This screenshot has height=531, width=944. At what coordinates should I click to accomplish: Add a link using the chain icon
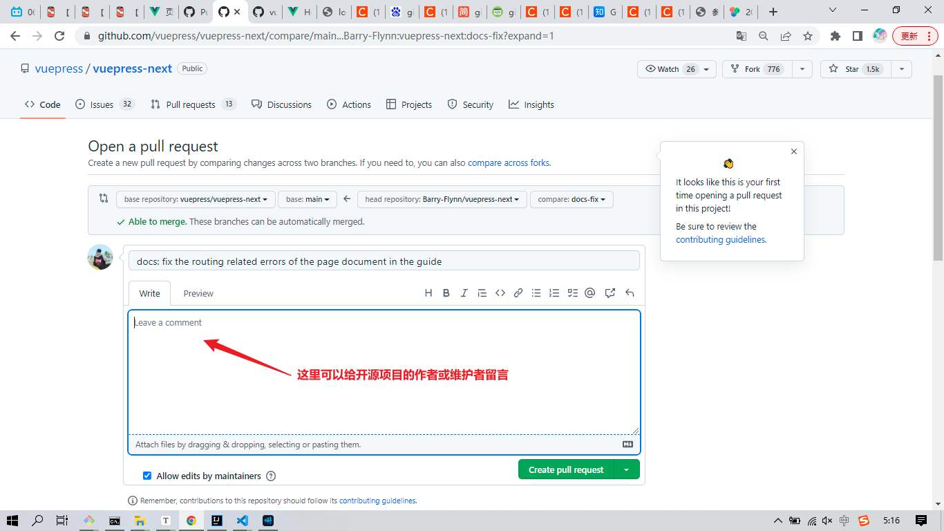coord(518,293)
